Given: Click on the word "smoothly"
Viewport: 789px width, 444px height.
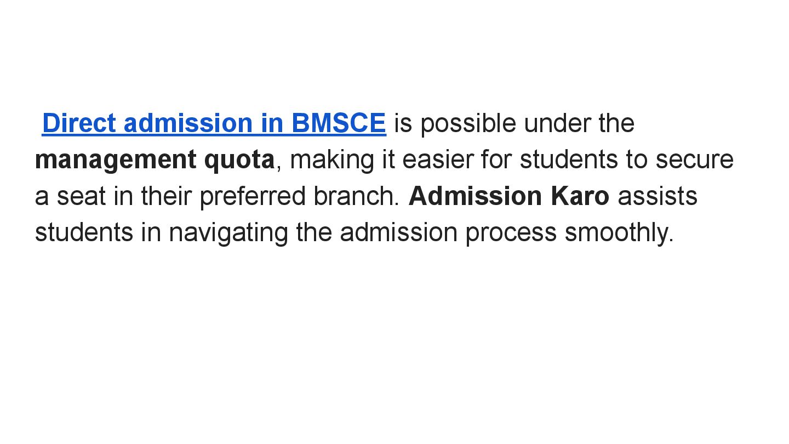Looking at the screenshot, I should click(x=619, y=233).
